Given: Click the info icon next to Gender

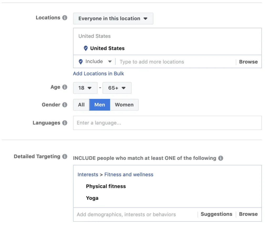Looking at the screenshot, I should [65, 105].
